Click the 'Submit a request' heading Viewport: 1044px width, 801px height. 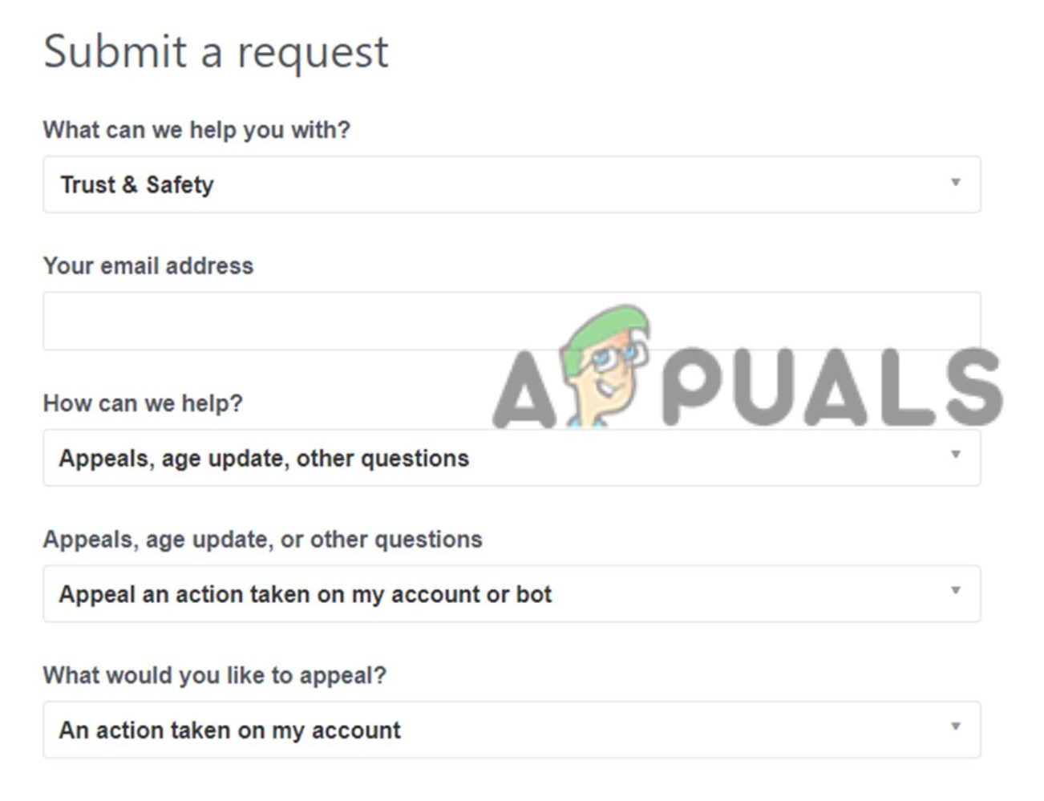point(218,51)
